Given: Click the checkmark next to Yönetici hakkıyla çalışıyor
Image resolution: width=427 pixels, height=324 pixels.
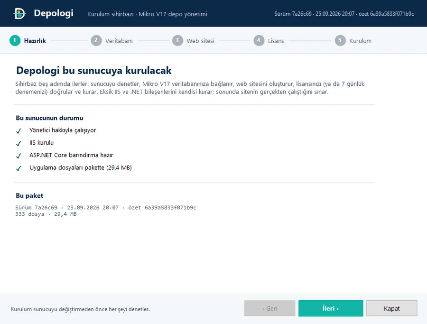Looking at the screenshot, I should point(19,131).
